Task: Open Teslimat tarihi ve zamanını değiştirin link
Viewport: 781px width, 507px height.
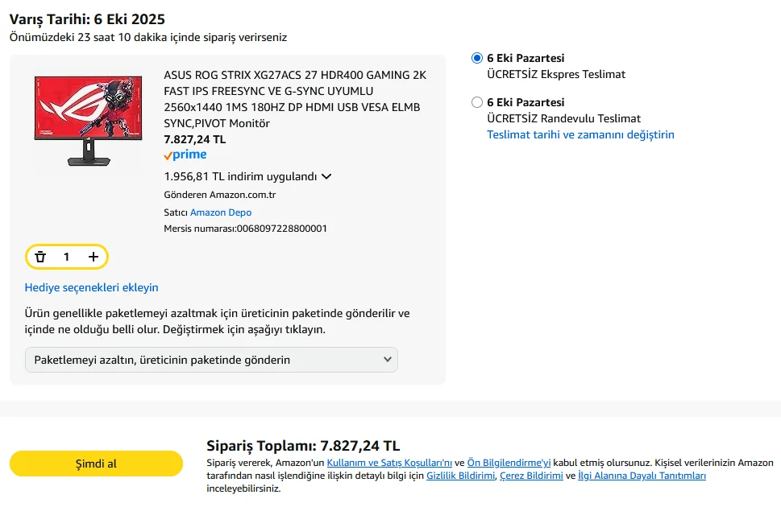Action: (x=580, y=134)
